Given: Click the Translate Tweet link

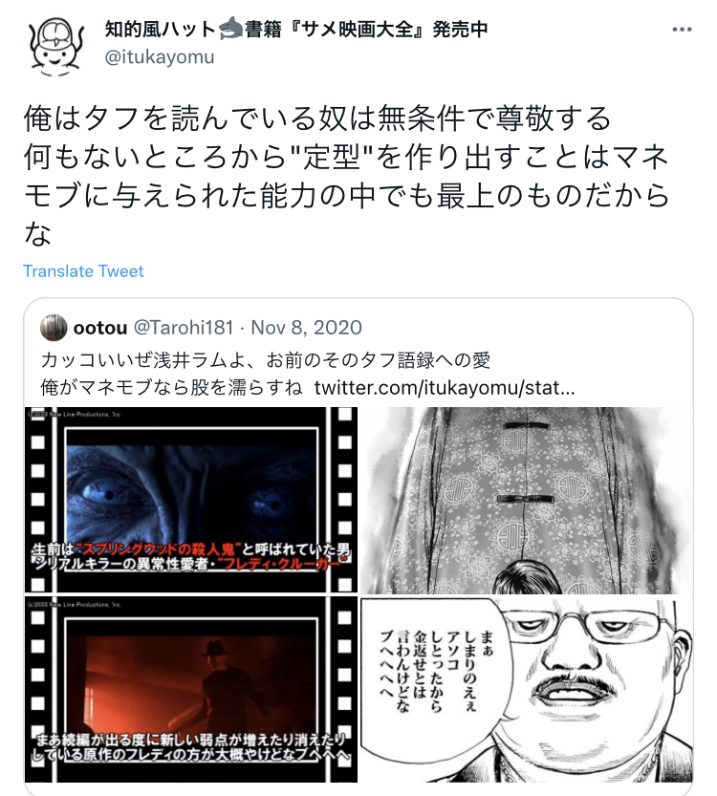Looking at the screenshot, I should point(83,271).
